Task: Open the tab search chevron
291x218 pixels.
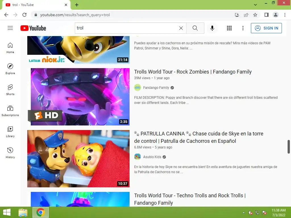Action: click(x=255, y=5)
